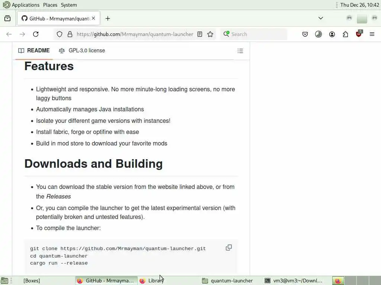
Task: Click the clock Thu Dec 26
Action: (359, 5)
